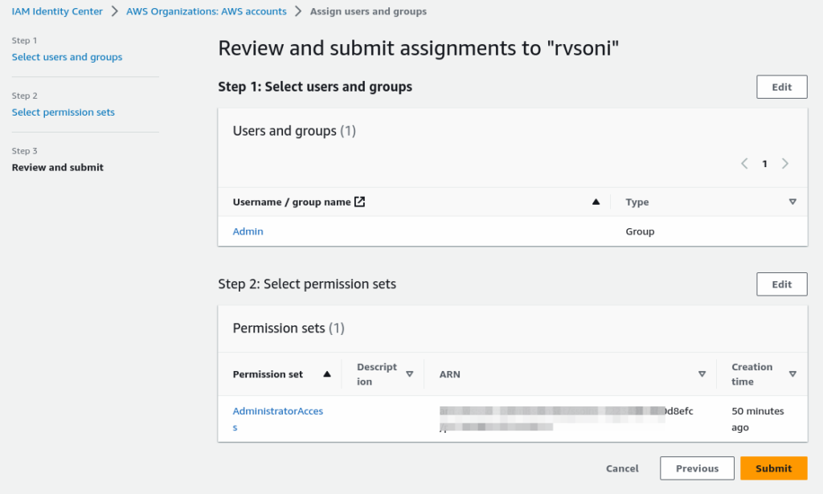Image resolution: width=823 pixels, height=494 pixels.
Task: Click the external link icon beside Username header
Action: pos(360,202)
